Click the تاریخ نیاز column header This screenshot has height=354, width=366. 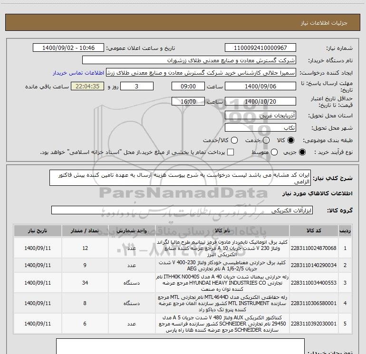38,231
